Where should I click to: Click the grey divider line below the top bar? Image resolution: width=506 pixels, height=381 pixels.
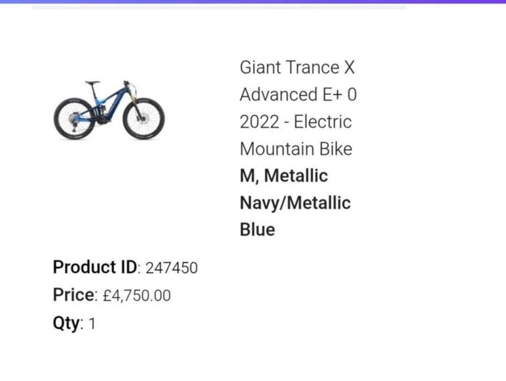point(218,8)
